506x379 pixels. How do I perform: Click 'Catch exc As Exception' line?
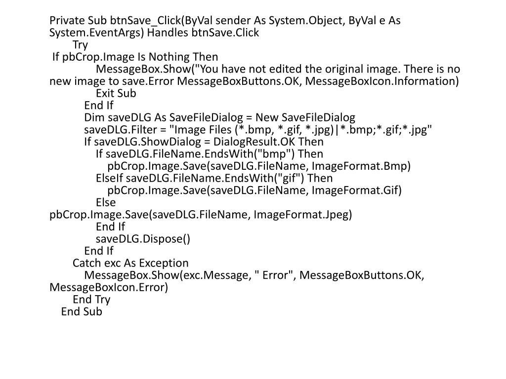130,264
